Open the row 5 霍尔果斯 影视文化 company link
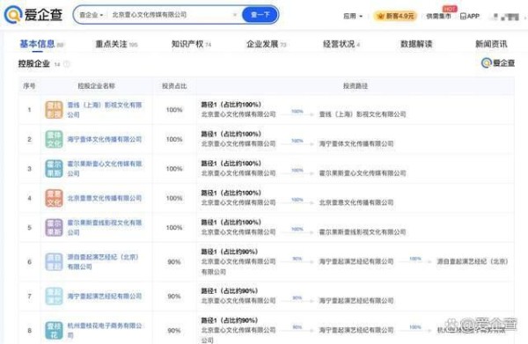The height and width of the screenshot is (344, 528). [x=105, y=228]
